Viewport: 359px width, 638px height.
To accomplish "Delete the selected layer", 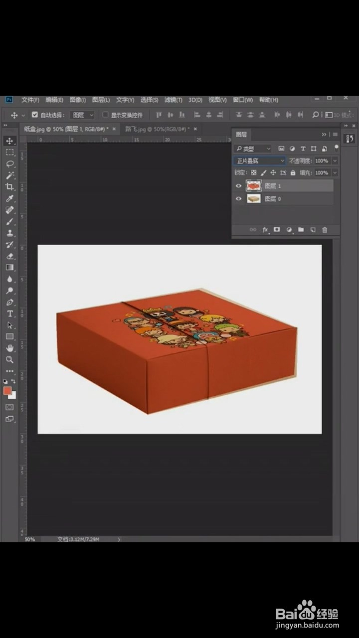I will point(325,230).
